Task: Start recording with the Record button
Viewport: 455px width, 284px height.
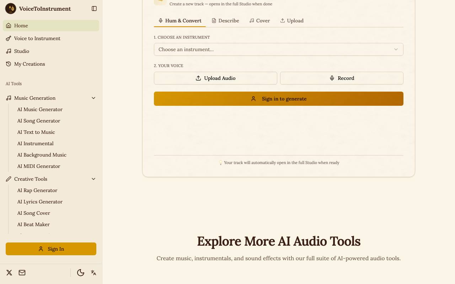Action: pos(342,78)
